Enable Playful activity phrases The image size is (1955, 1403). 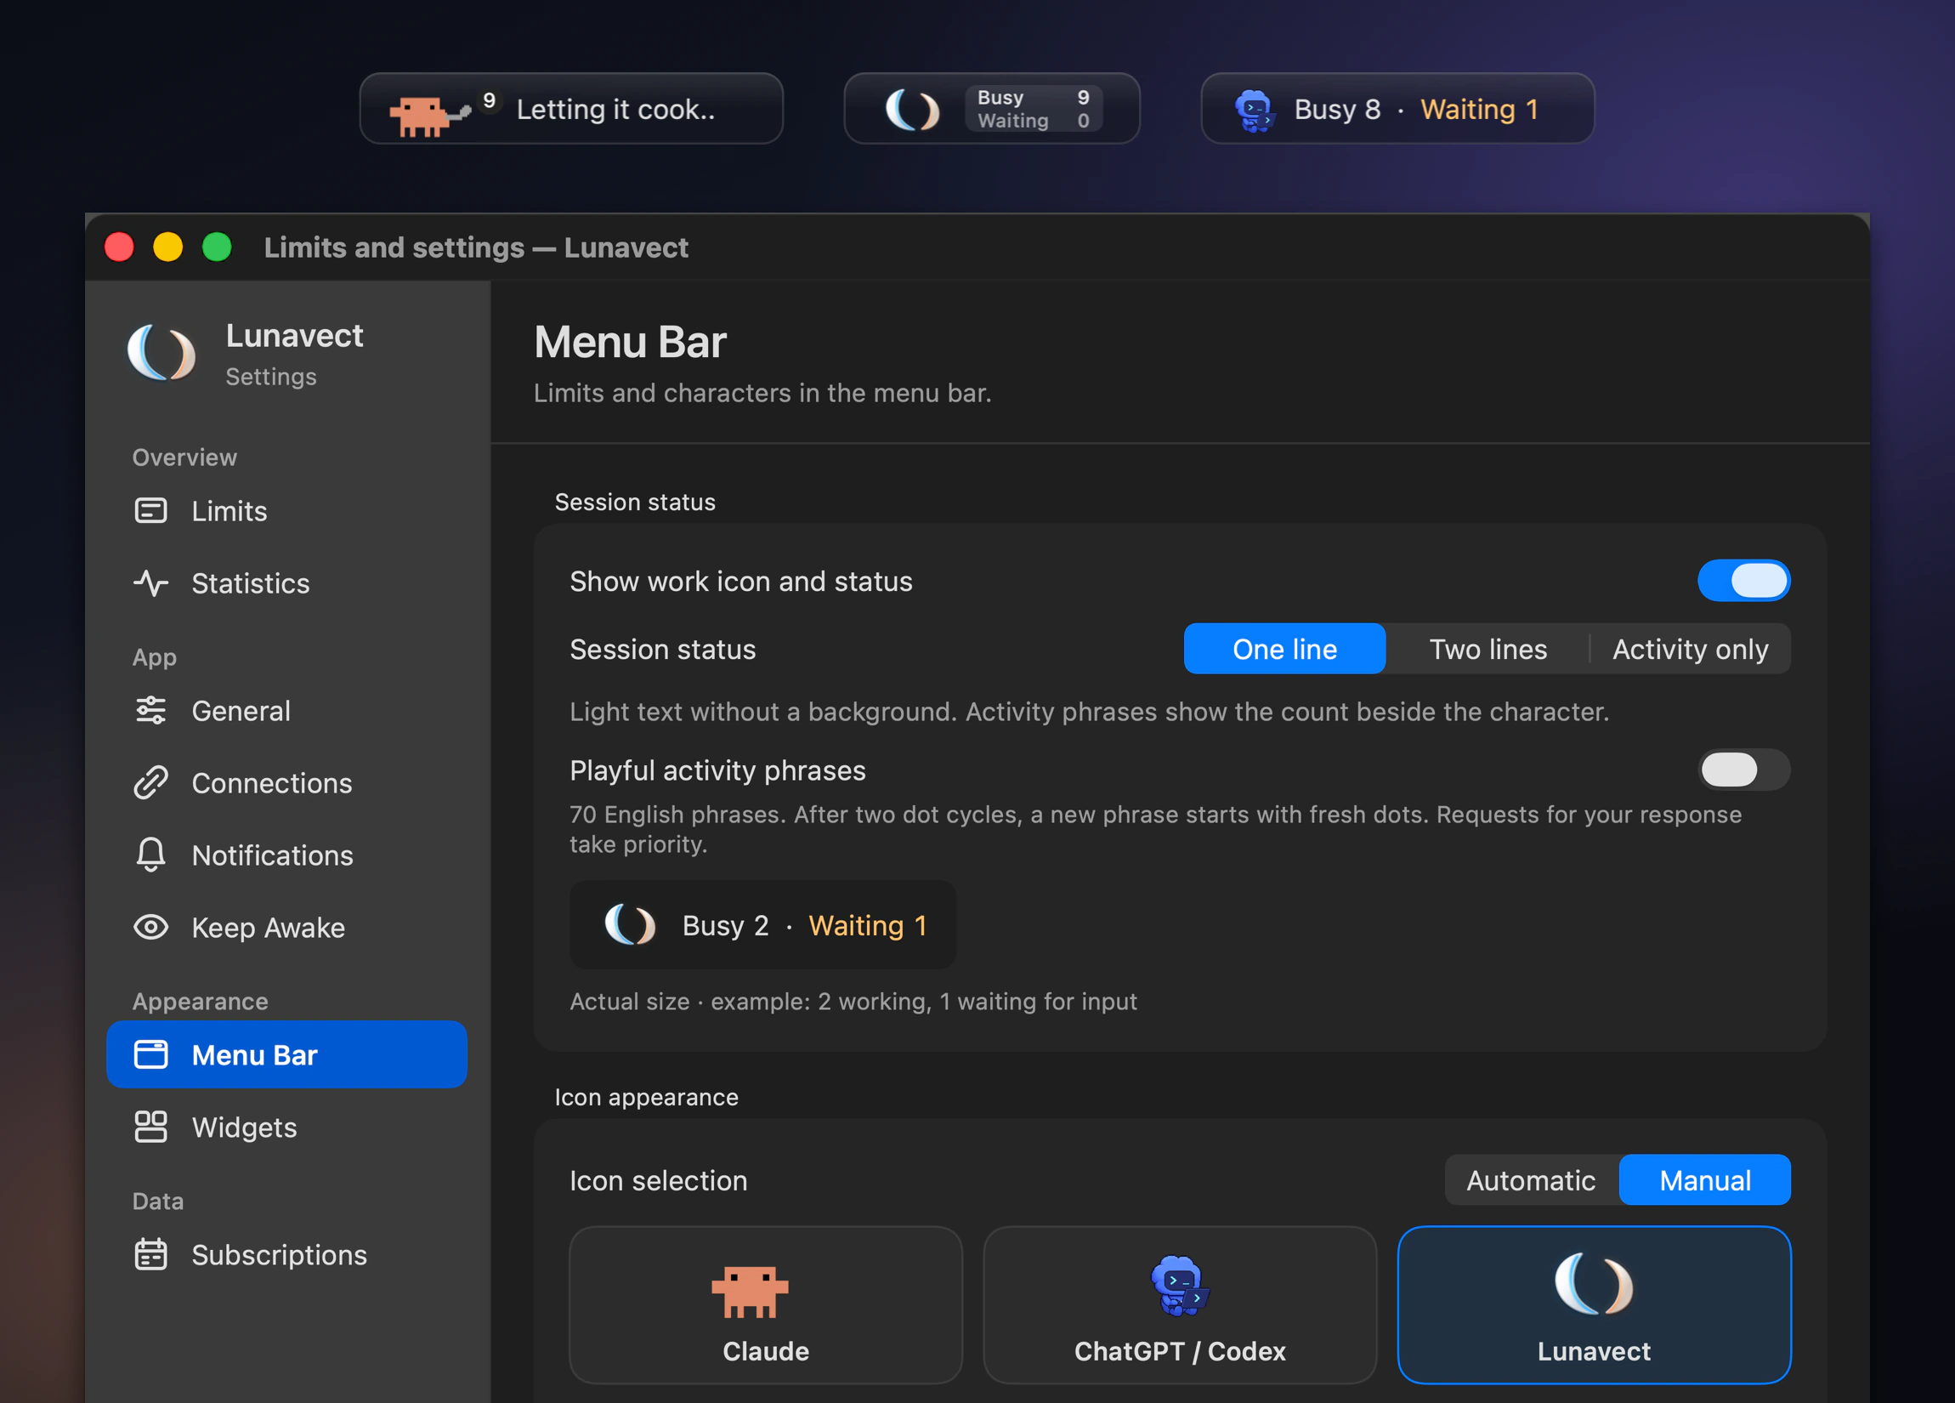[x=1743, y=770]
